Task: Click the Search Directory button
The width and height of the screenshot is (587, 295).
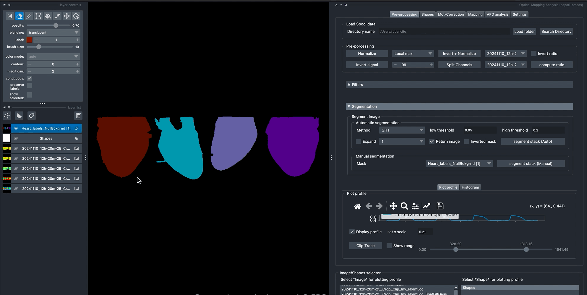Action: click(x=556, y=31)
